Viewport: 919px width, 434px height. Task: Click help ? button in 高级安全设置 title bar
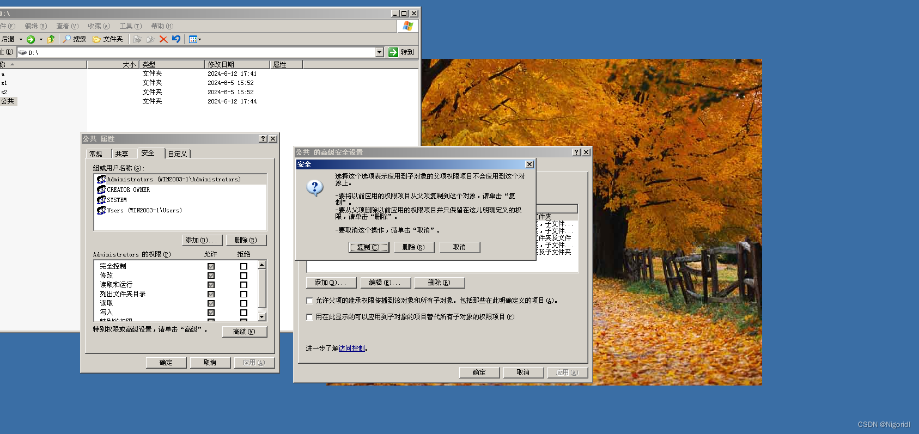click(576, 152)
